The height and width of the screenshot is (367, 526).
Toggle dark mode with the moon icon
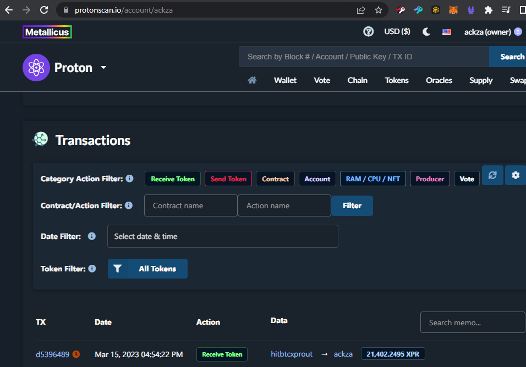(426, 32)
